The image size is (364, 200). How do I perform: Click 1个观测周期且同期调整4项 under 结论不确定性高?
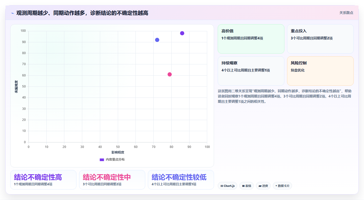click(33, 184)
